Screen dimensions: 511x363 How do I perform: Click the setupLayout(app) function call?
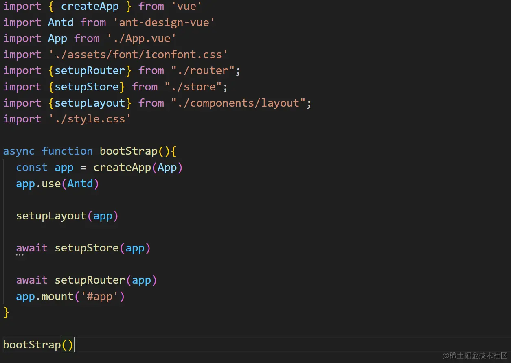(x=67, y=216)
